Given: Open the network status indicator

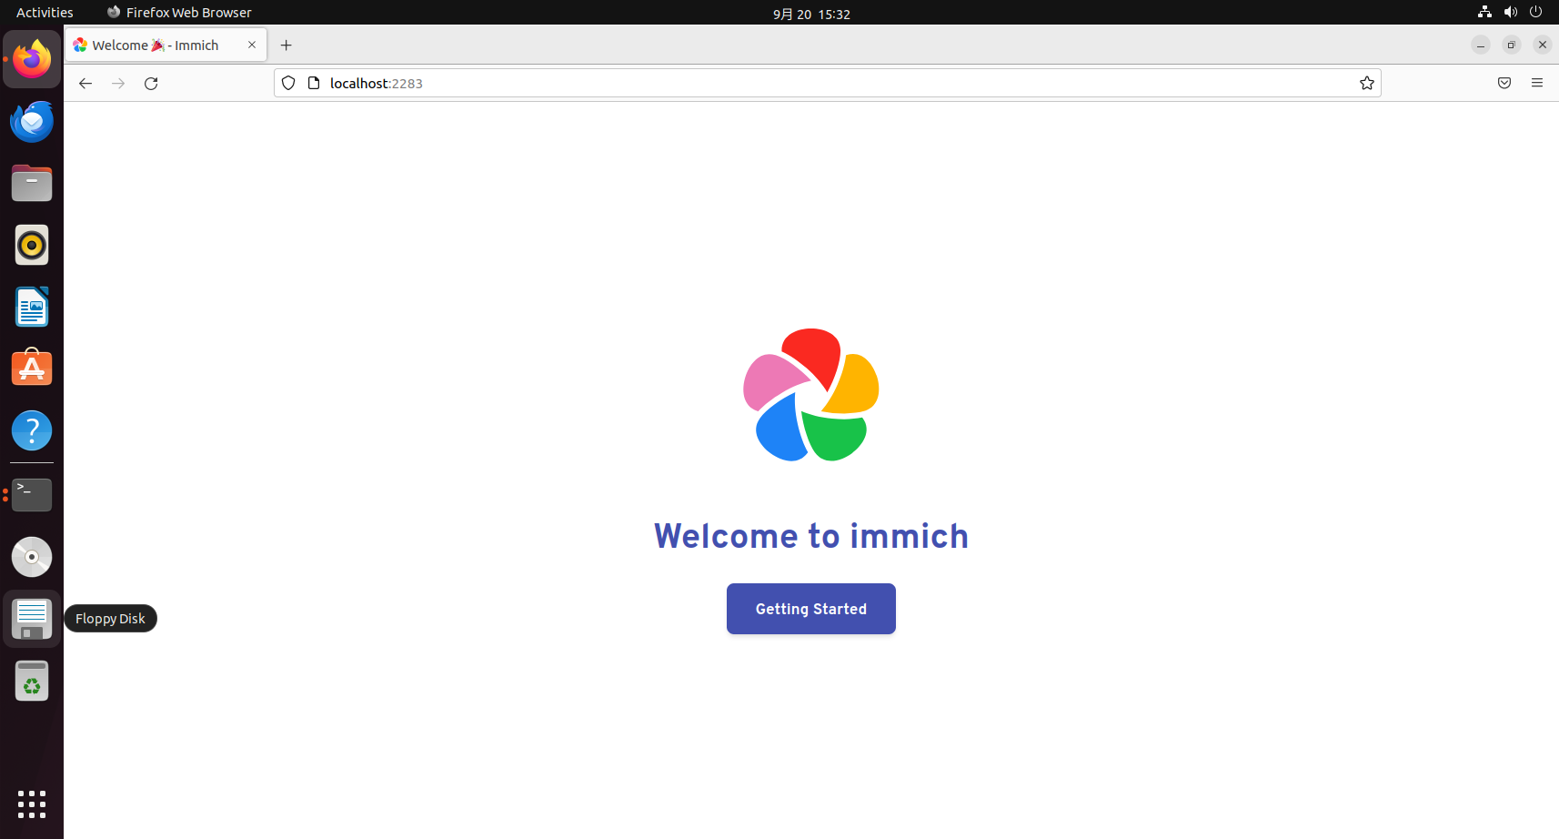Looking at the screenshot, I should coord(1484,12).
